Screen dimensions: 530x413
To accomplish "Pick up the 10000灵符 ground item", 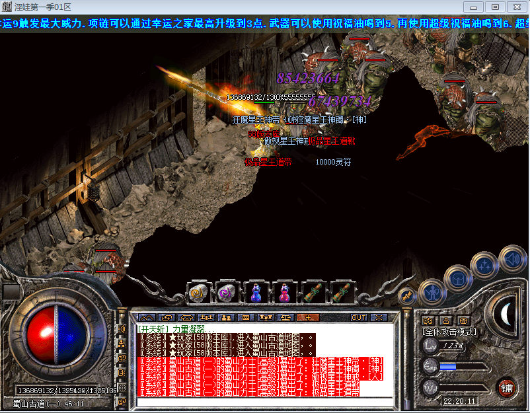I will 333,162.
